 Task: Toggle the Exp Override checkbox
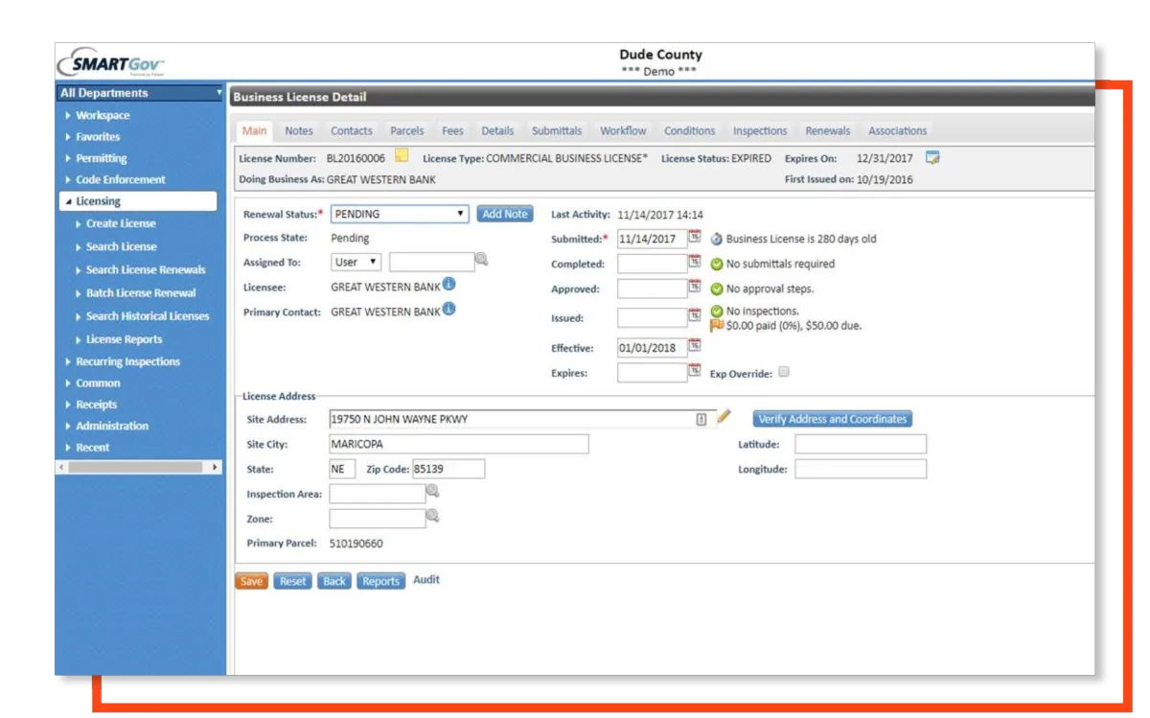point(784,372)
